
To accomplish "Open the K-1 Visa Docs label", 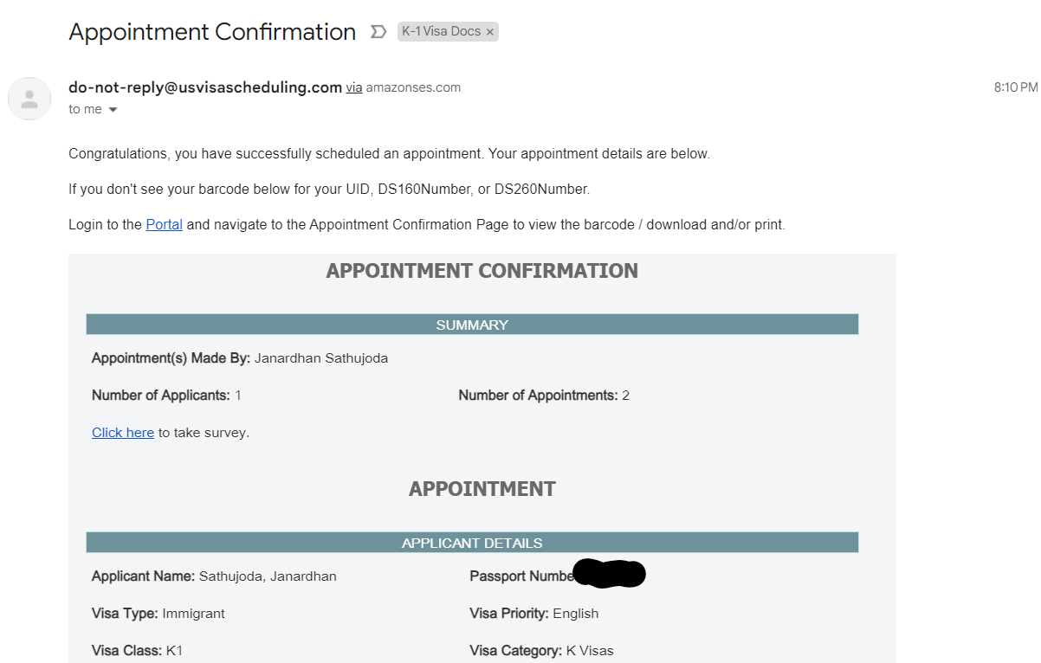I will 441,32.
